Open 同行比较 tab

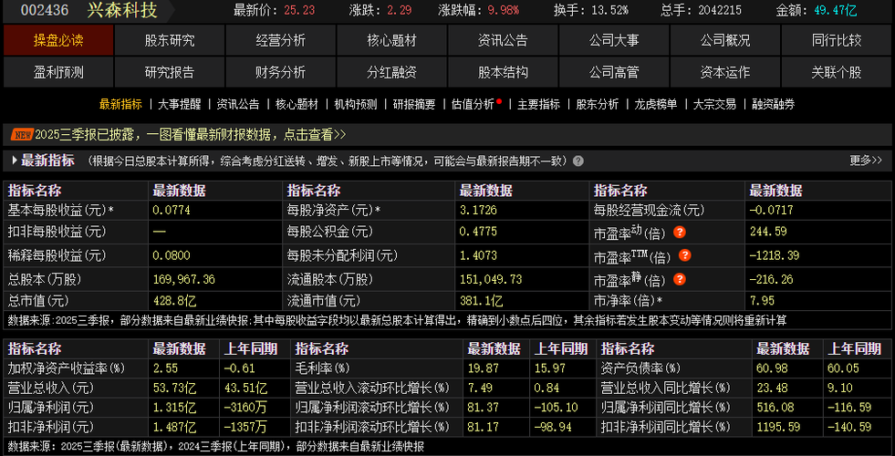point(837,40)
